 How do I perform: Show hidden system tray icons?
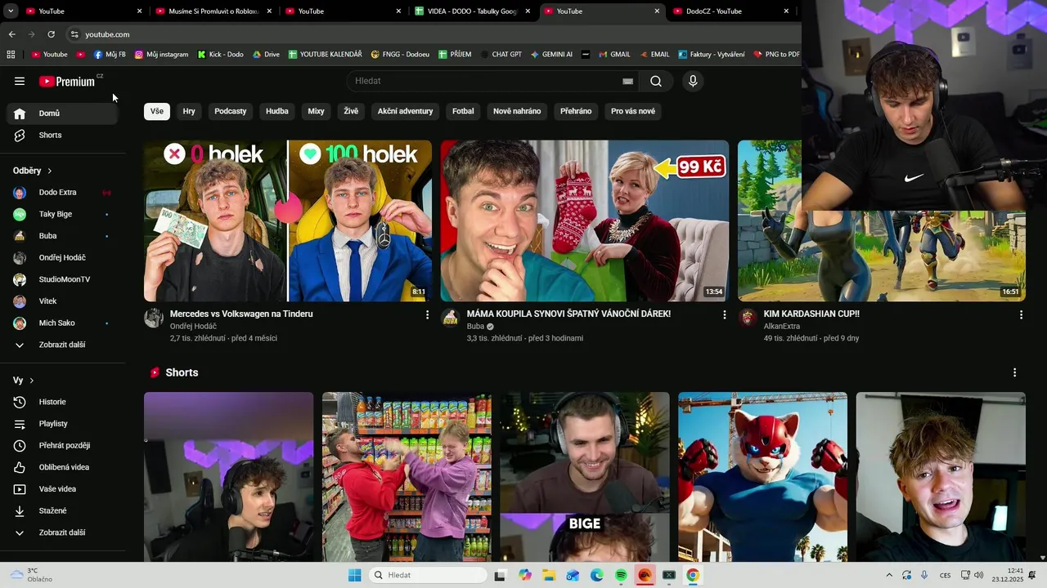coord(889,575)
